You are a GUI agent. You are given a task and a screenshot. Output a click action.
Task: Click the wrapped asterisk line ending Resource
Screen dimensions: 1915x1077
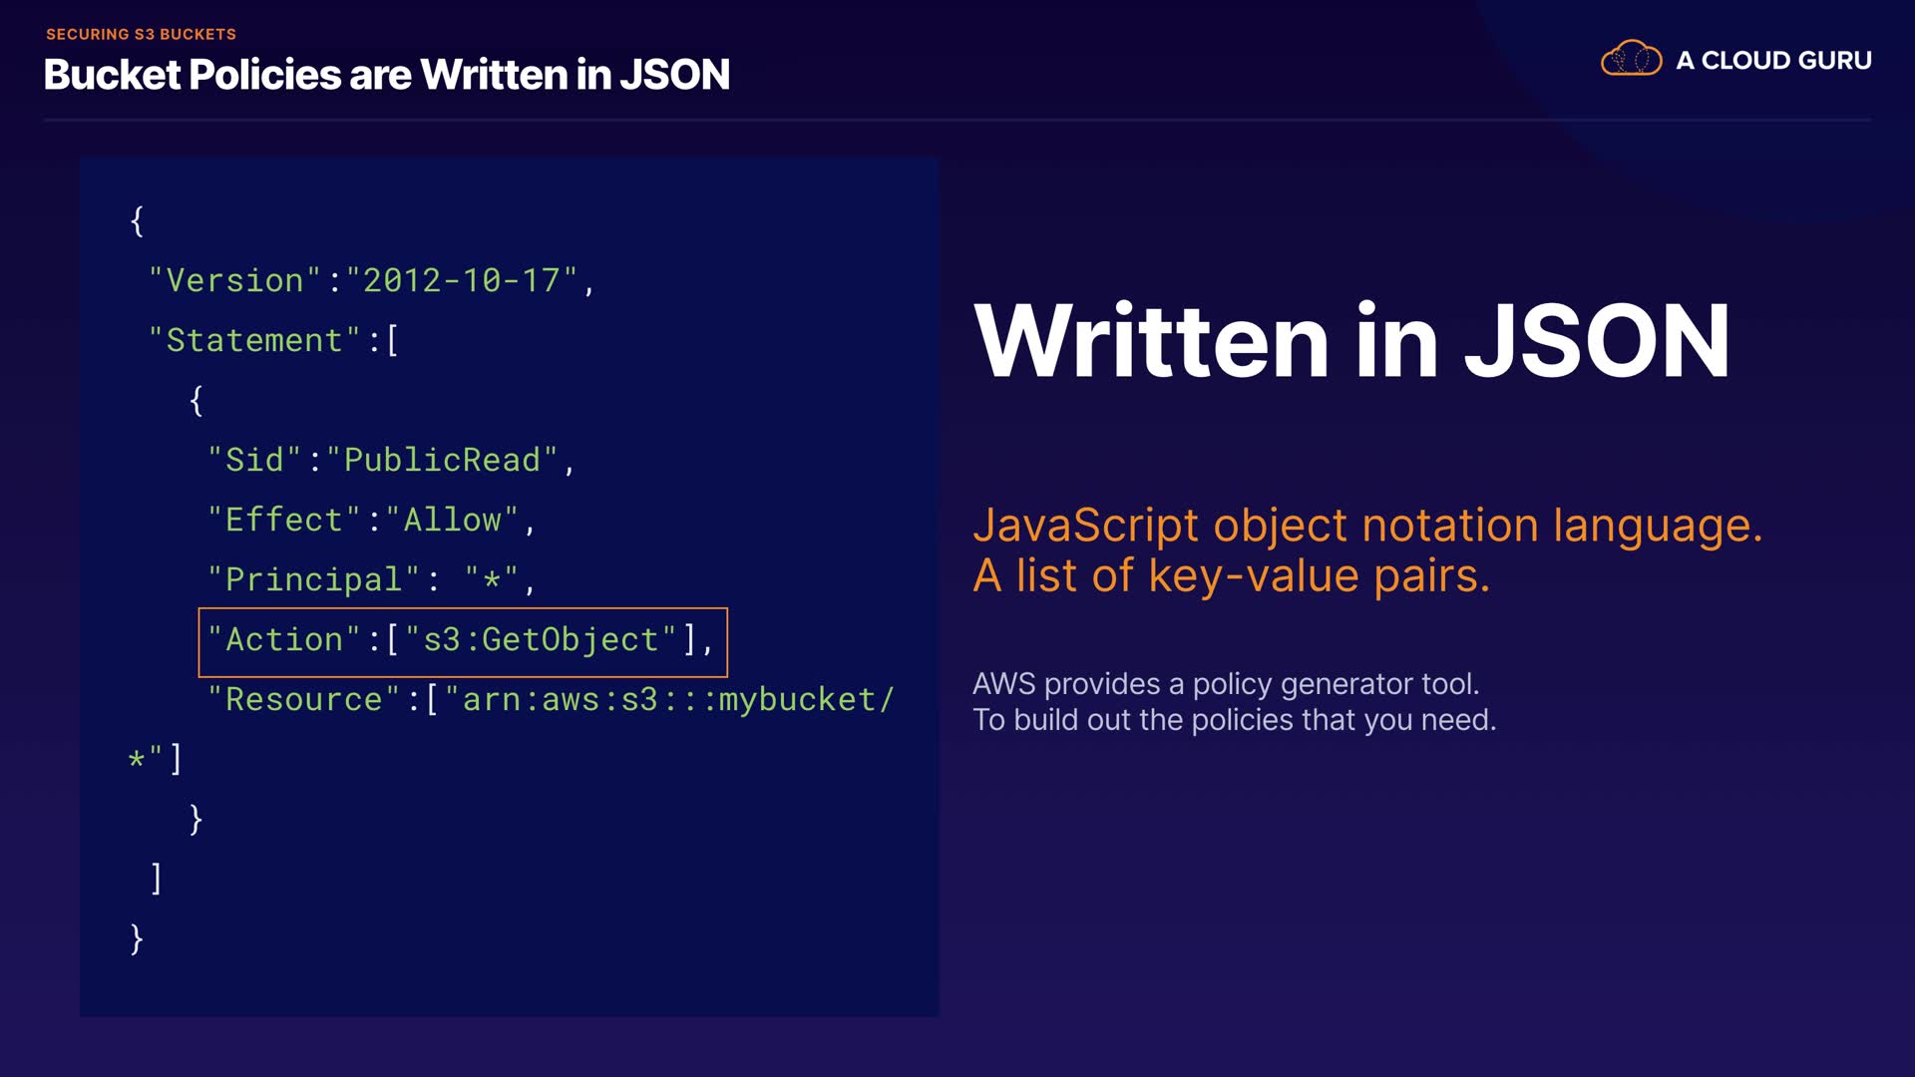[156, 759]
